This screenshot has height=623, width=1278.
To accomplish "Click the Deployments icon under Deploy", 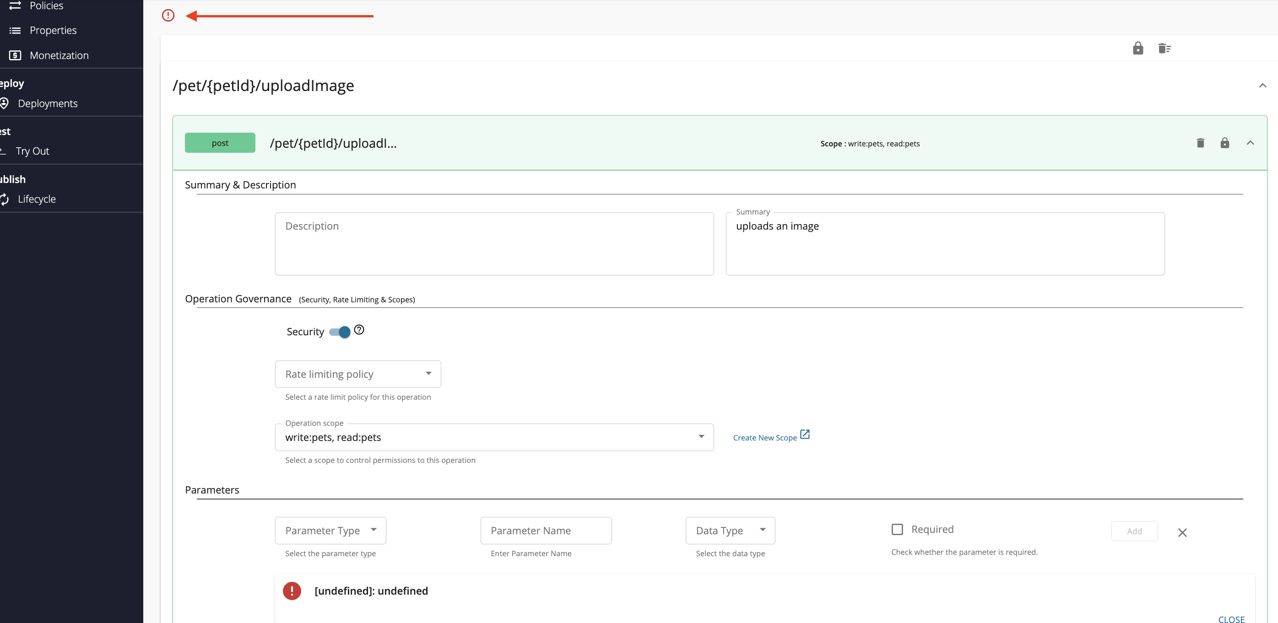I will point(5,103).
